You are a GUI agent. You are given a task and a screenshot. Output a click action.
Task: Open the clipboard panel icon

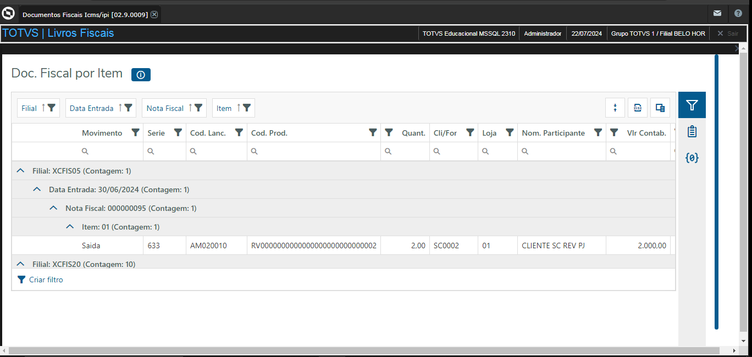coord(692,131)
